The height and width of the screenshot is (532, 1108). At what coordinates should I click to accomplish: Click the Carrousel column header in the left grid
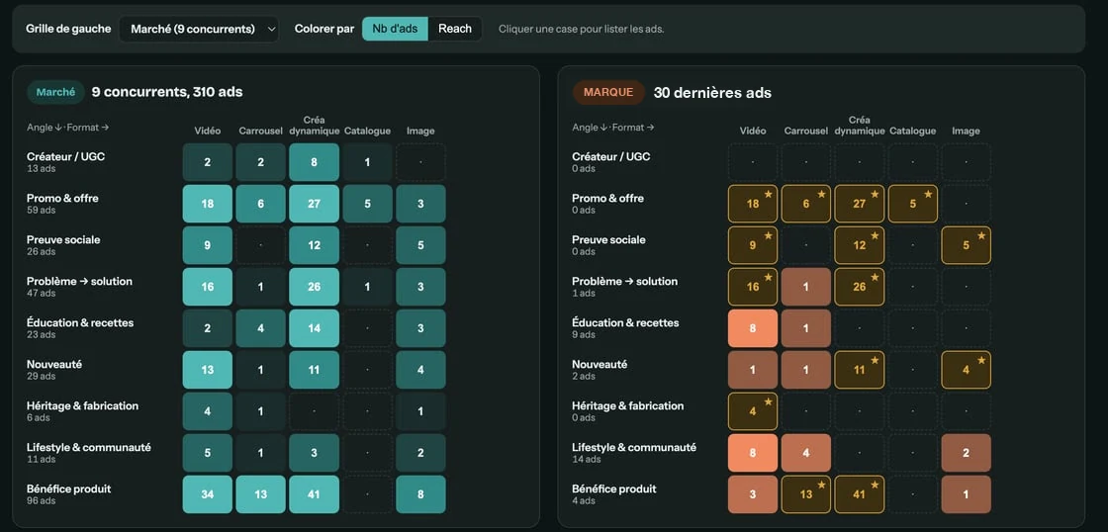click(261, 131)
